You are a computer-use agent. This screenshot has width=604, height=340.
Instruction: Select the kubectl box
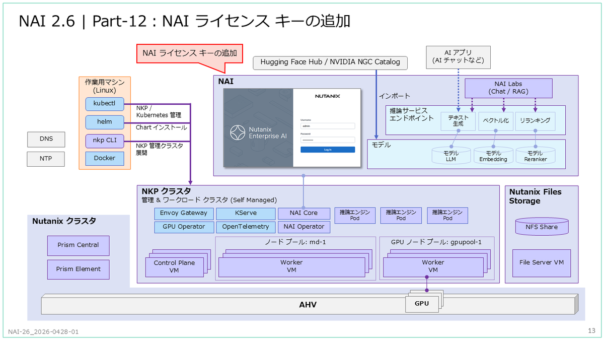click(105, 104)
